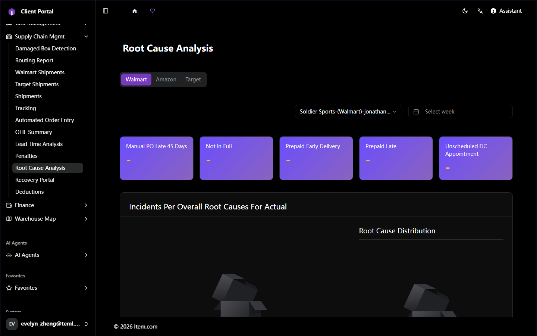This screenshot has height=336, width=537.
Task: Open OTIF Summary page
Action: point(48,132)
